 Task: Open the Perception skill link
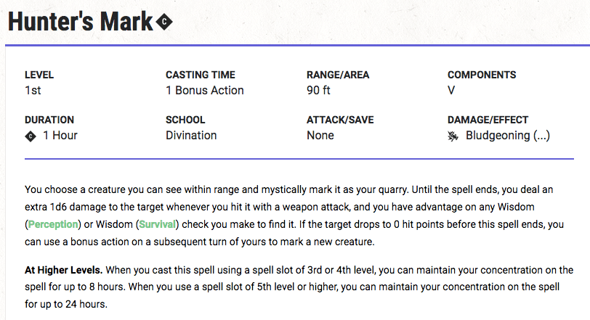click(53, 224)
